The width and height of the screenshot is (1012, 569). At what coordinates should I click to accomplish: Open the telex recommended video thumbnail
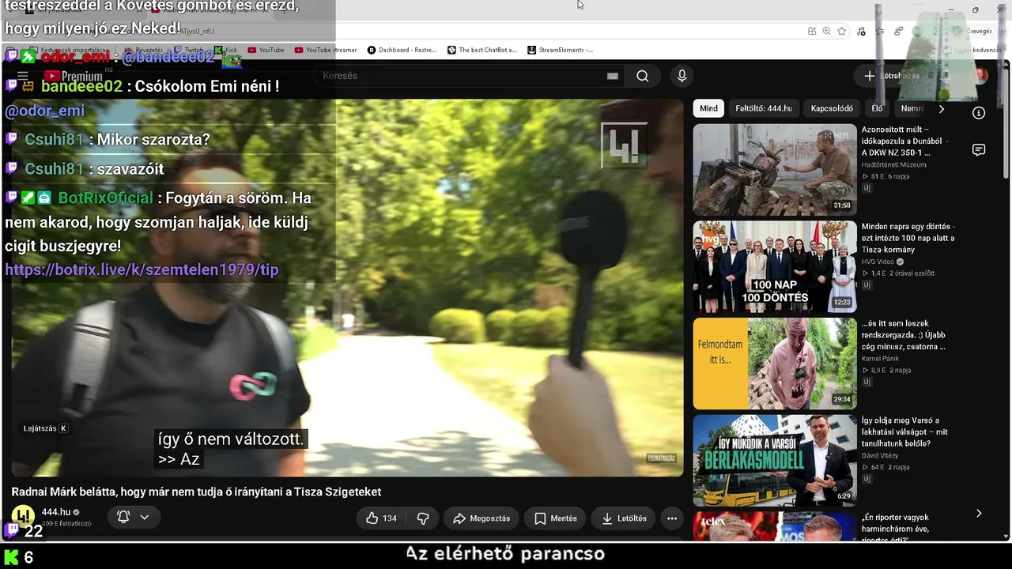(775, 526)
